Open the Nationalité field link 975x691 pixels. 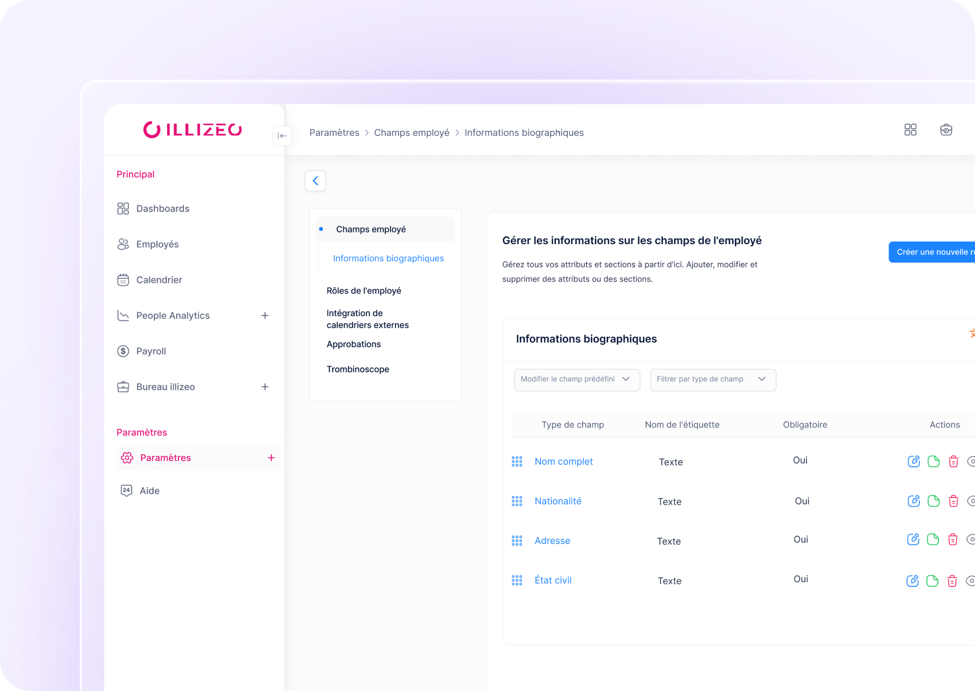pos(558,501)
